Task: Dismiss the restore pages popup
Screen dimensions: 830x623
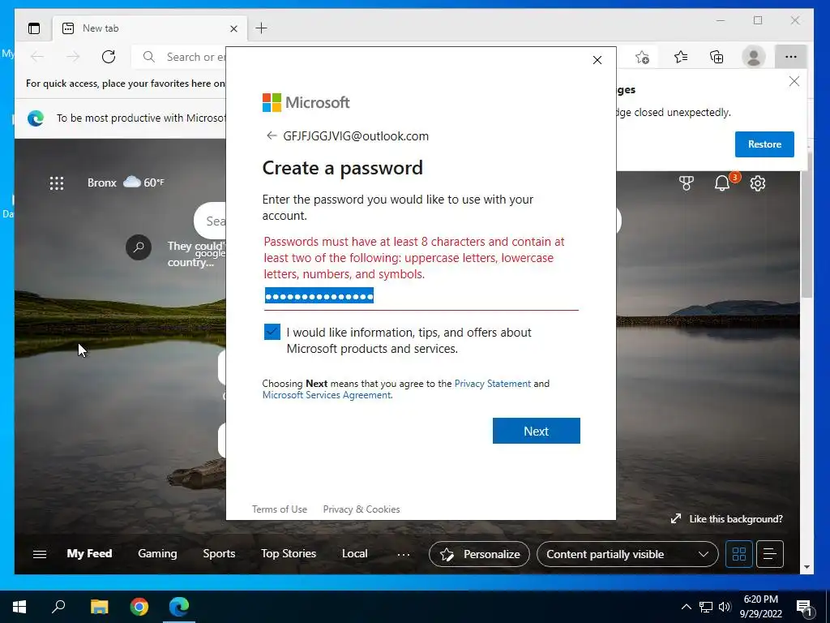Action: [794, 81]
